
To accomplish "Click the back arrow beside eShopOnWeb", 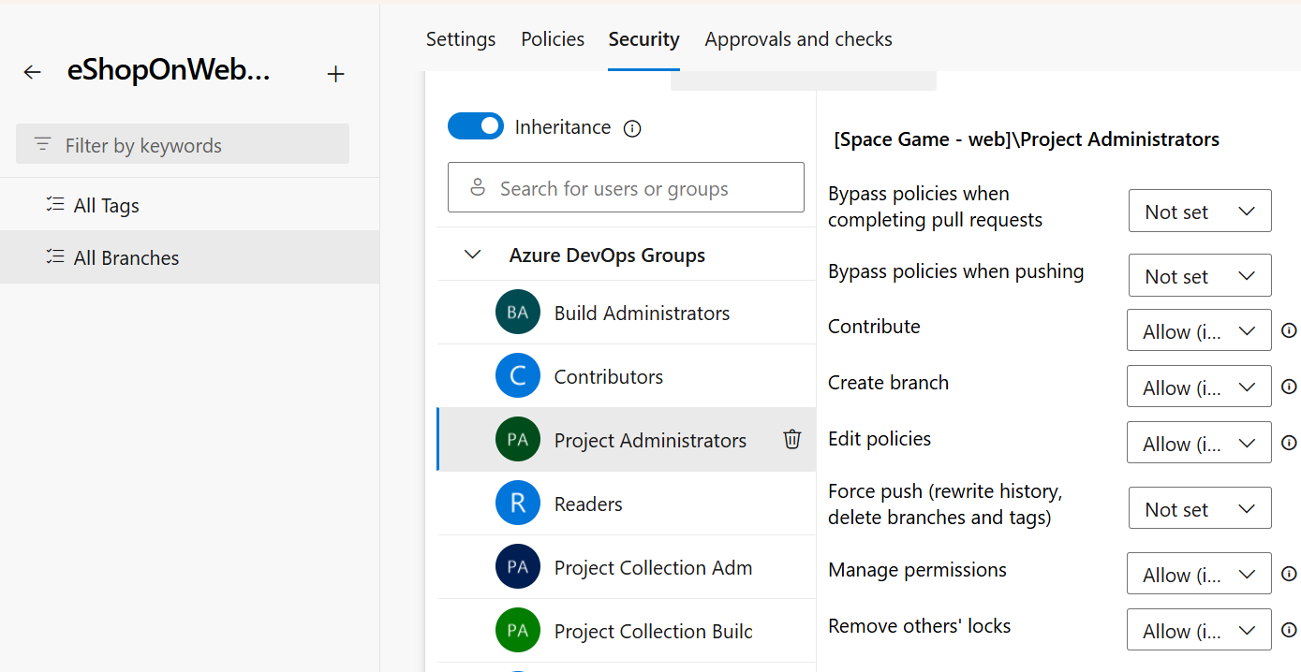I will 33,72.
